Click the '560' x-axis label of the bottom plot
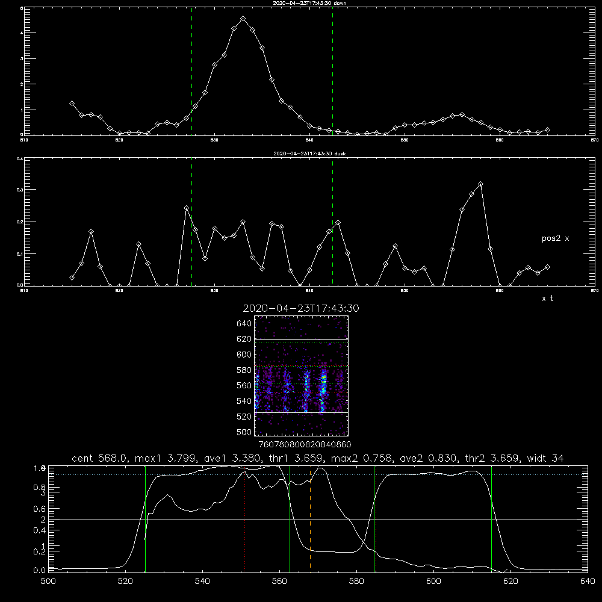The width and height of the screenshot is (602, 602). click(x=279, y=582)
